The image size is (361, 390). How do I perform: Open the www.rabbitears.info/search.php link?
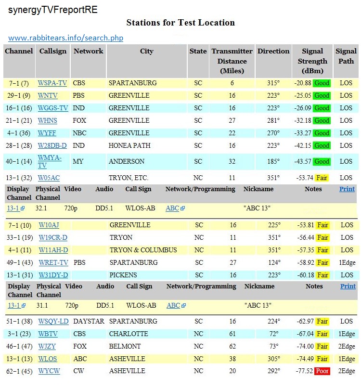pyautogui.click(x=65, y=38)
